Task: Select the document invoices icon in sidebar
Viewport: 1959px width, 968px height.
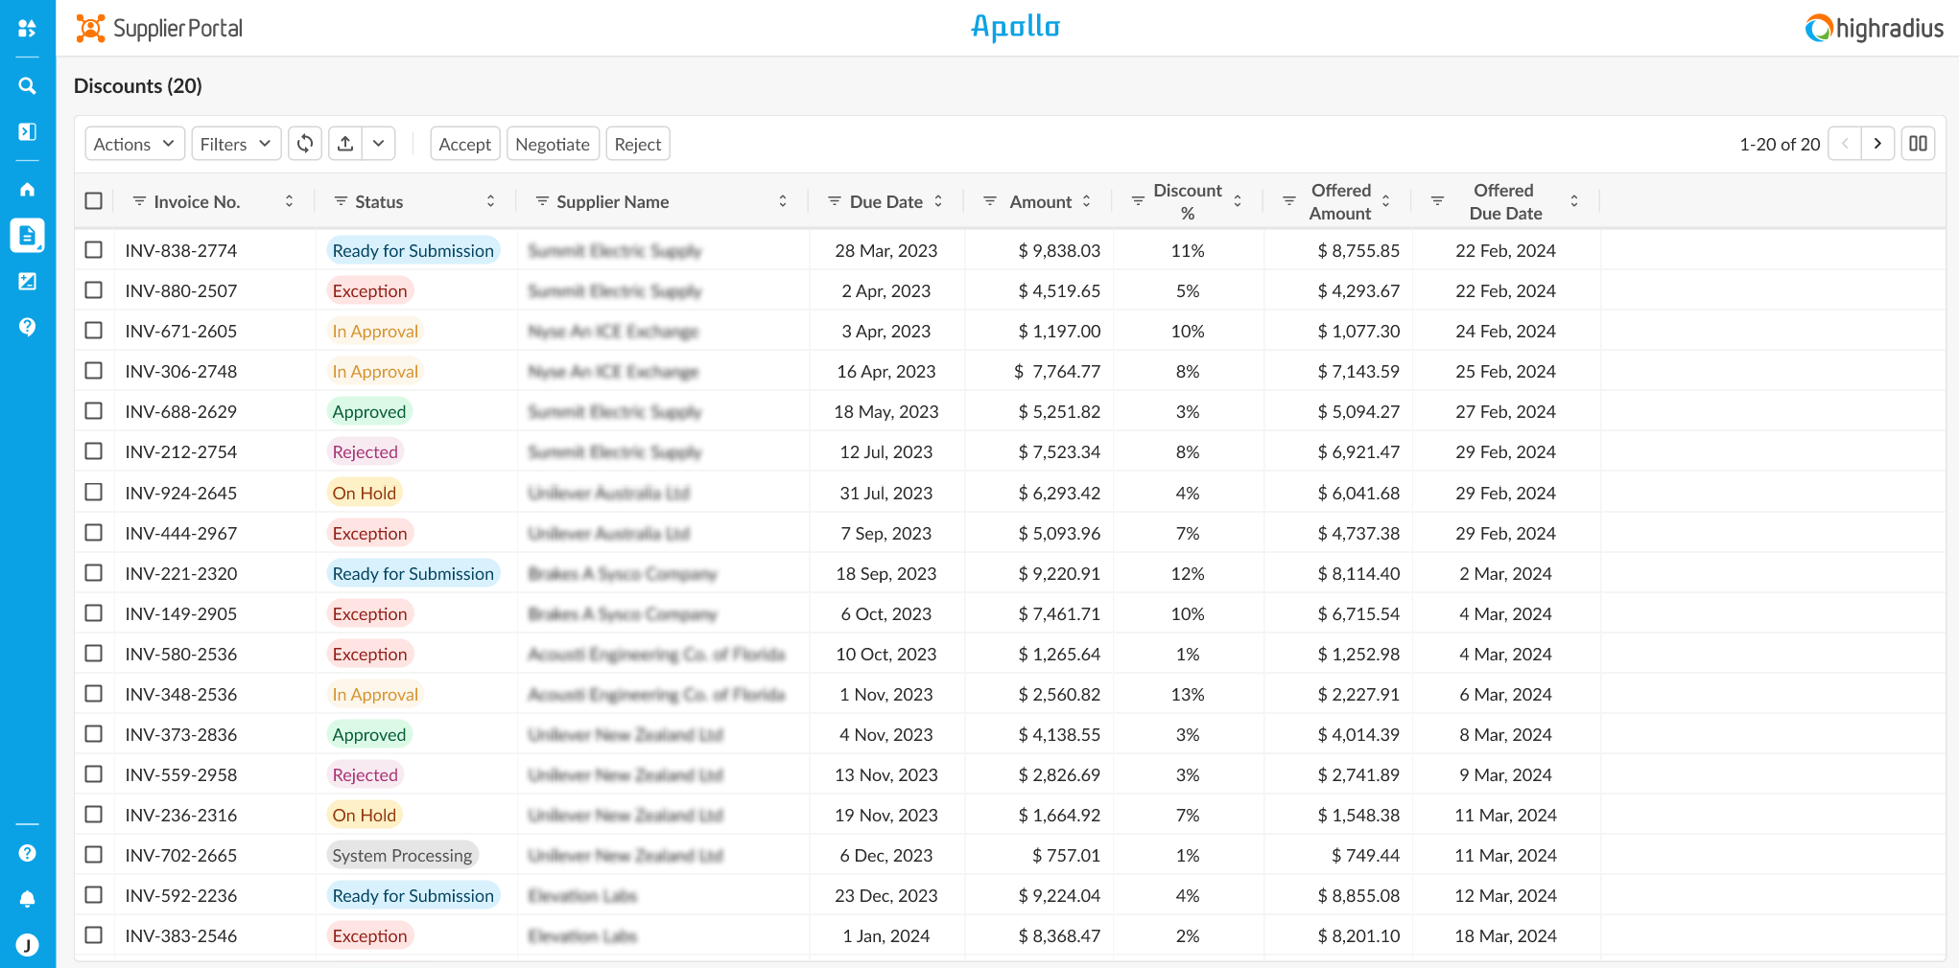Action: tap(27, 235)
